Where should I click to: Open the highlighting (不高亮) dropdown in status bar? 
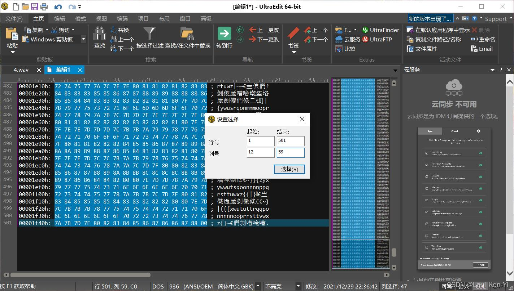pos(298,286)
